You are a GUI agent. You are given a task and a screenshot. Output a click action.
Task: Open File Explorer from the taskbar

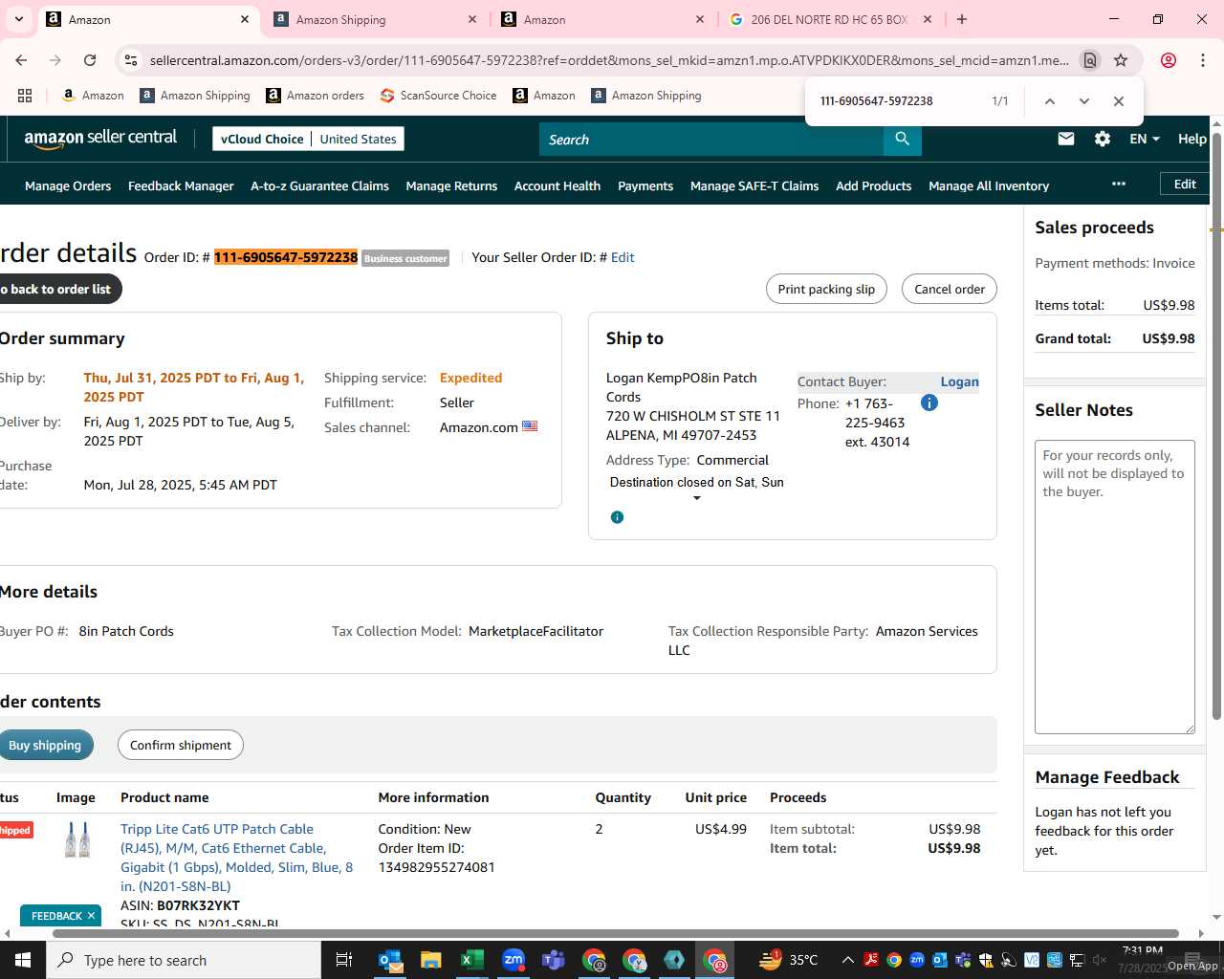pyautogui.click(x=430, y=960)
